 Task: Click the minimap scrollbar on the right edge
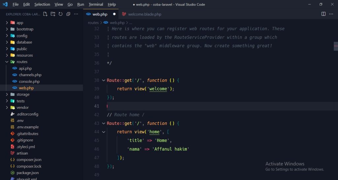(336, 46)
